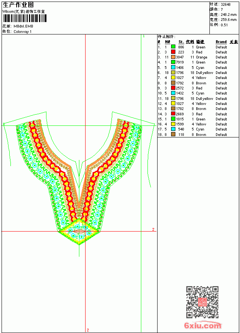
Task: Click the green marker 1 at top
Action: [x=144, y=36]
